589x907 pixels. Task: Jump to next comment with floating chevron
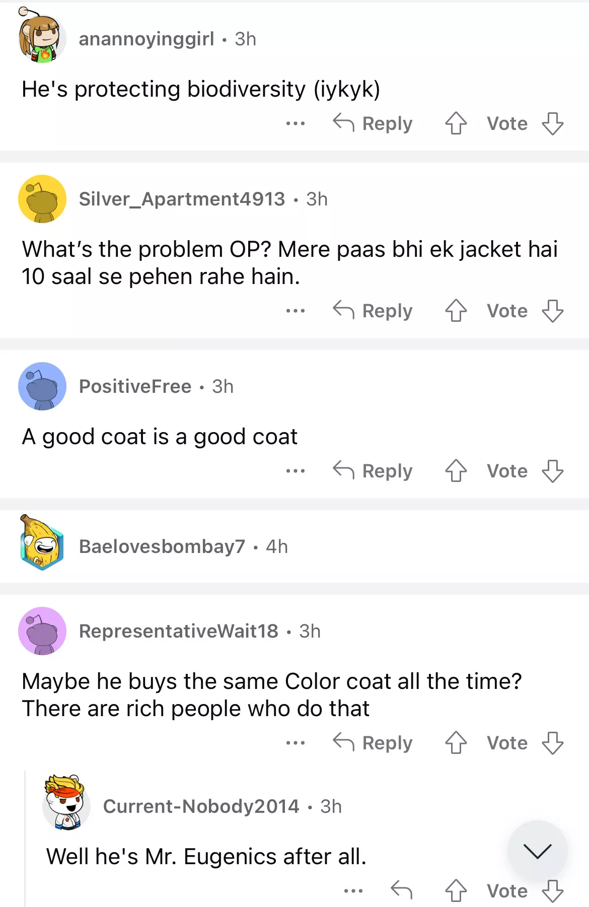coord(537,851)
